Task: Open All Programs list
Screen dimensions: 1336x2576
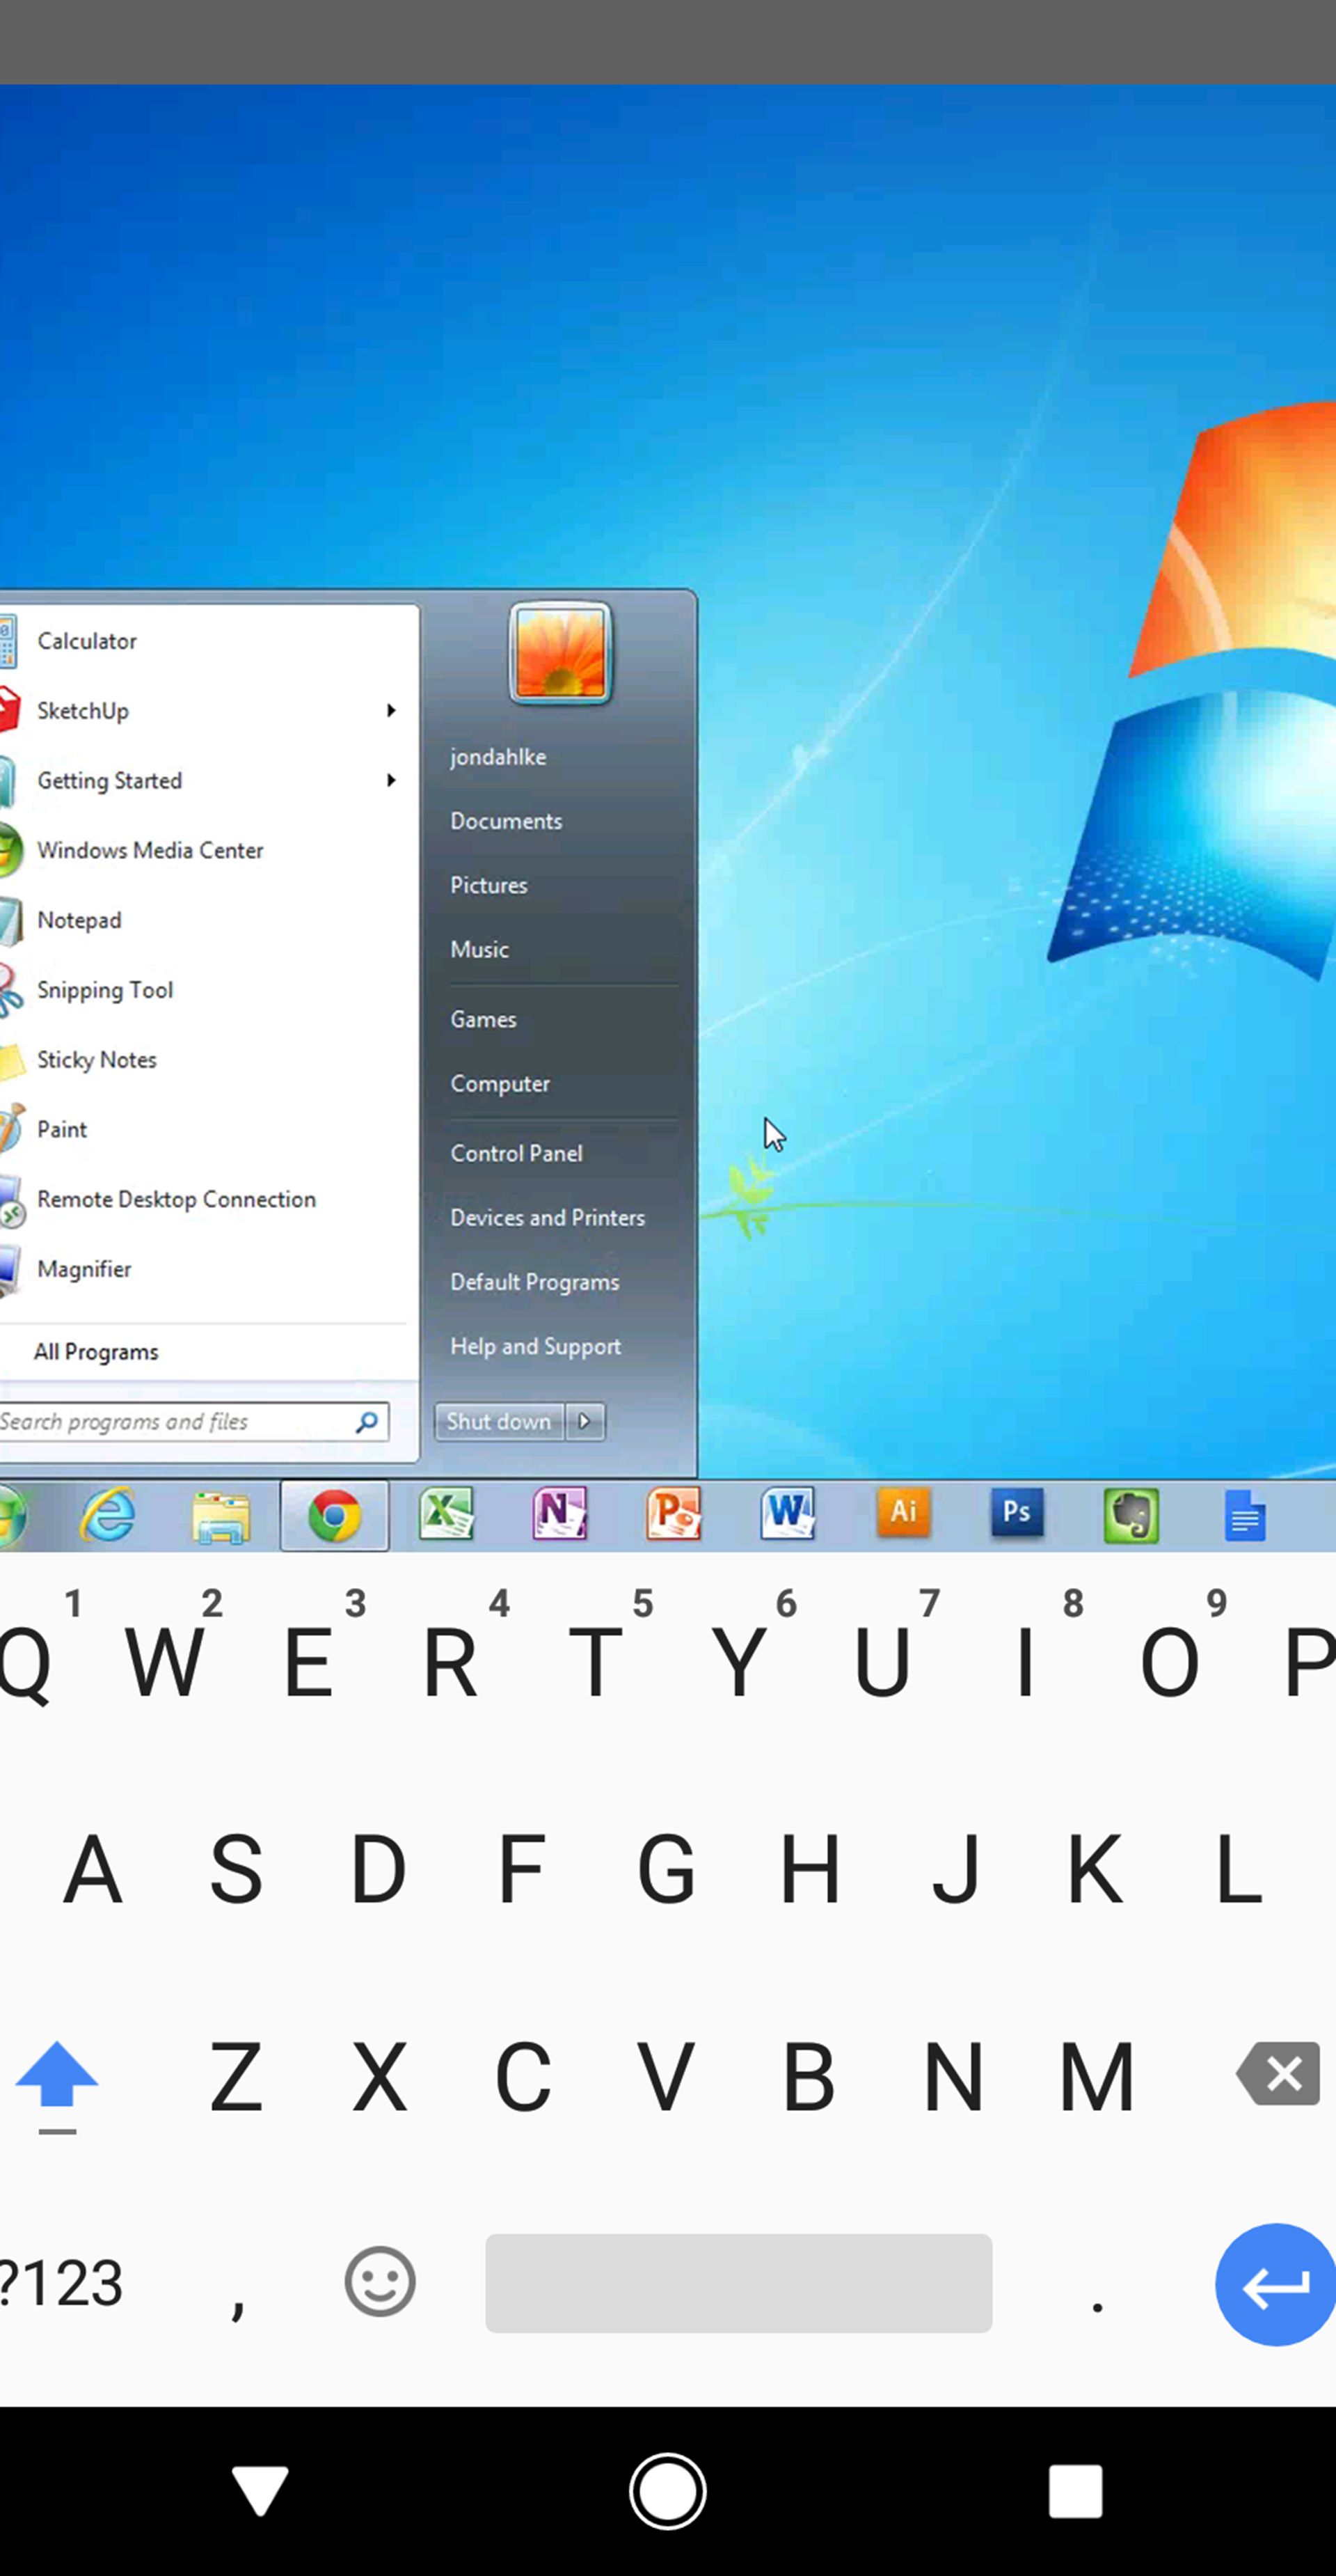Action: pos(96,1352)
